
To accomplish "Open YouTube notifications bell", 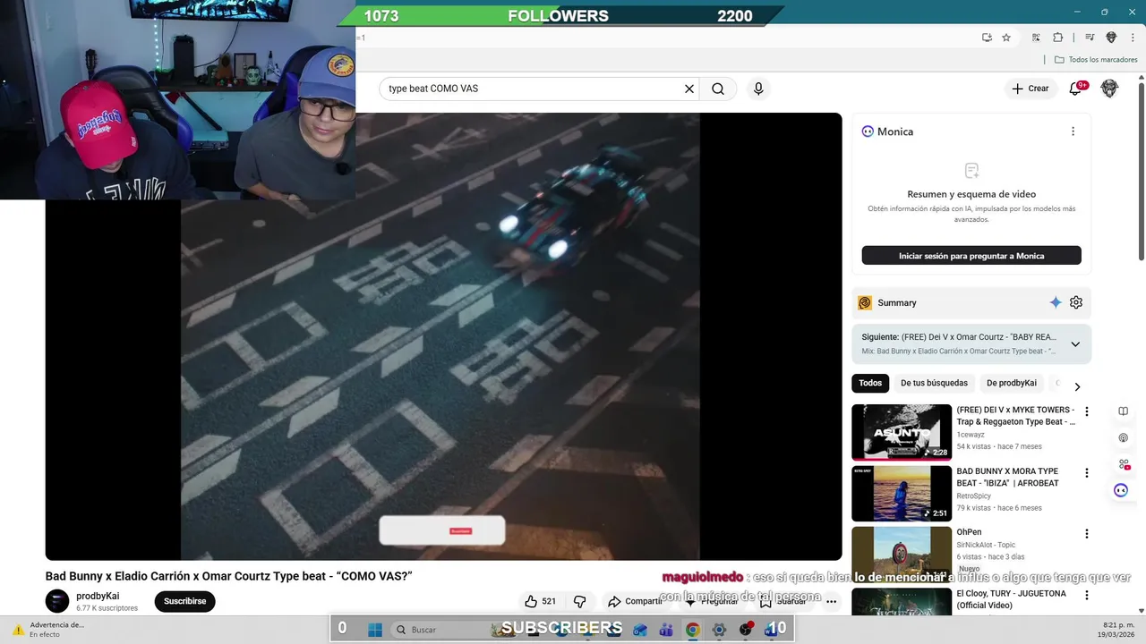I will 1076,89.
